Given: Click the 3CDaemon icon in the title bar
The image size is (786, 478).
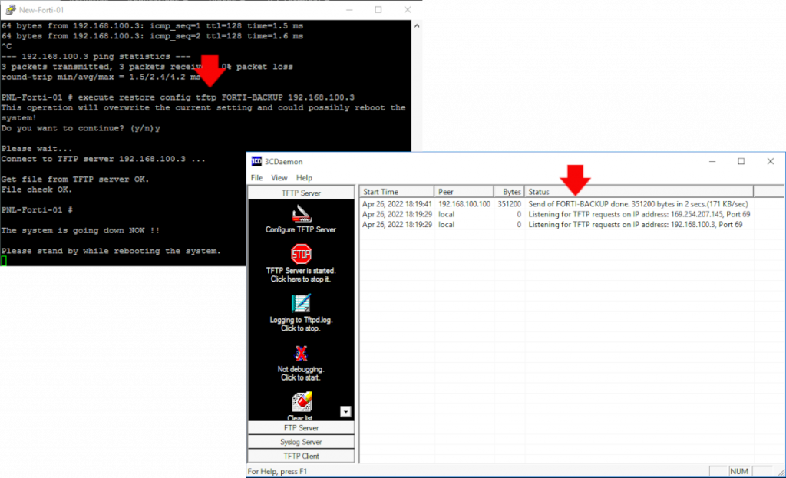Looking at the screenshot, I should 255,161.
